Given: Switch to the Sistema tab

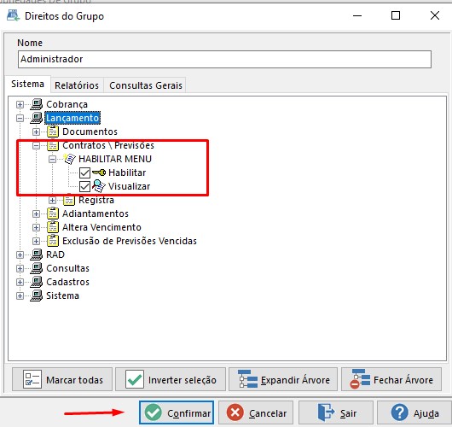Looking at the screenshot, I should pos(27,84).
